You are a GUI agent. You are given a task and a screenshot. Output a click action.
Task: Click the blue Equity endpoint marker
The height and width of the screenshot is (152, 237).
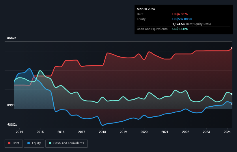pyautogui.click(x=232, y=104)
